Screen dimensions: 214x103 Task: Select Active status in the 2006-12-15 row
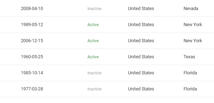(93, 41)
